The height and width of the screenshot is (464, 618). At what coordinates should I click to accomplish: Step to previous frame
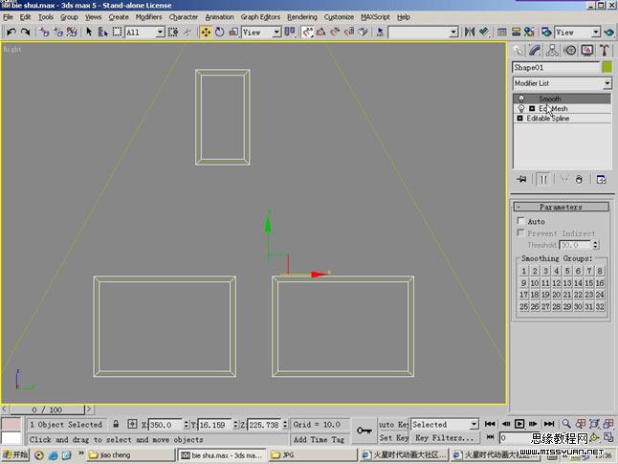click(x=506, y=424)
